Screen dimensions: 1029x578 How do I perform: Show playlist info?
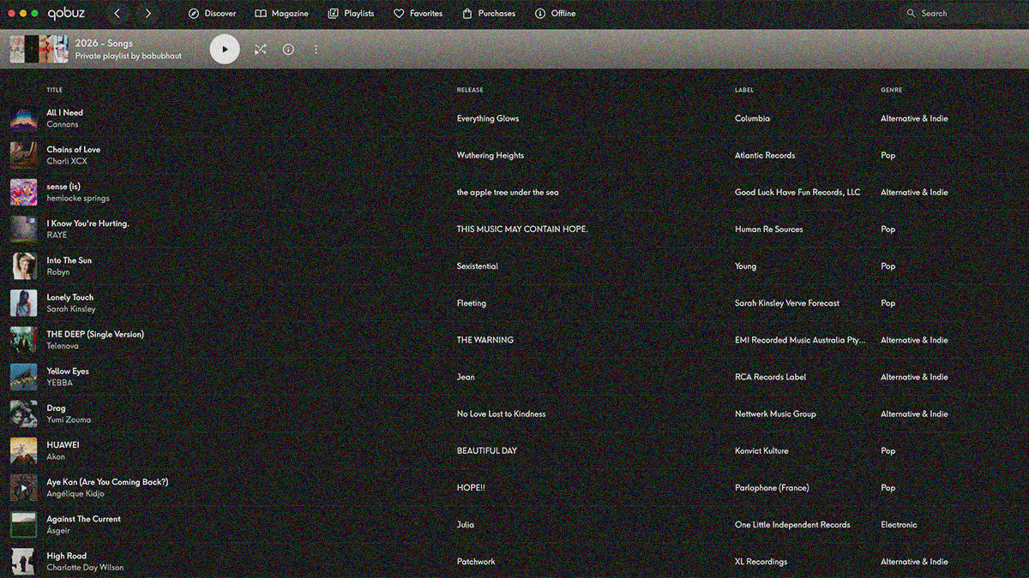click(288, 50)
